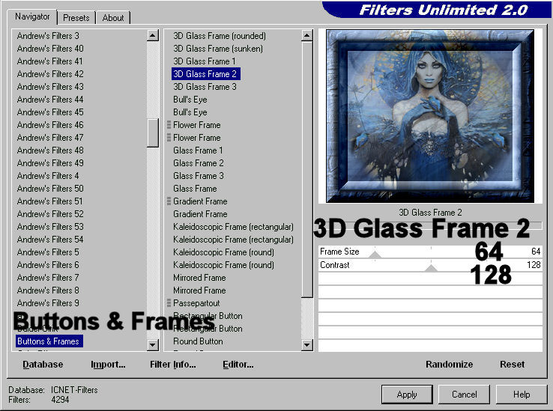Choose 3D Glass Frame (sunken) filter
The height and width of the screenshot is (411, 553).
tap(218, 49)
